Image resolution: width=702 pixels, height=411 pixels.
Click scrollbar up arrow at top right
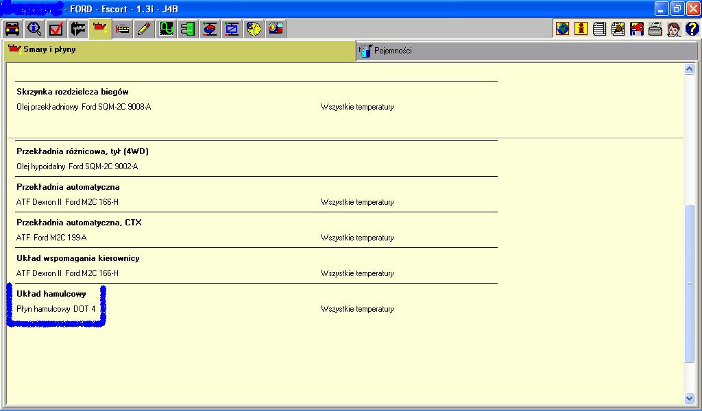click(690, 69)
